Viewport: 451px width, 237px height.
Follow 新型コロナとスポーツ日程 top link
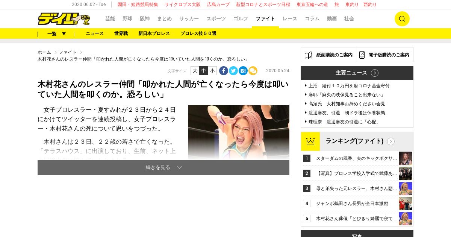(263, 5)
